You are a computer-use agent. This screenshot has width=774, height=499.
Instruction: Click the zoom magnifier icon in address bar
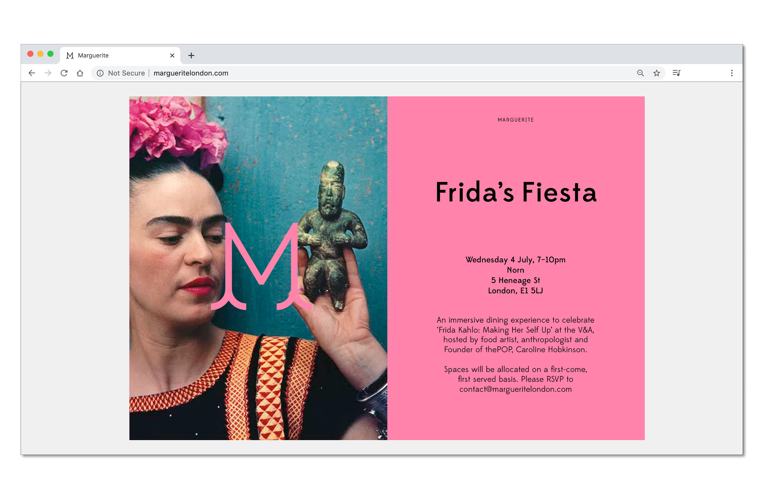pos(640,73)
